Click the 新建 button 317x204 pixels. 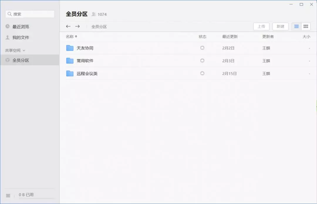(x=280, y=26)
